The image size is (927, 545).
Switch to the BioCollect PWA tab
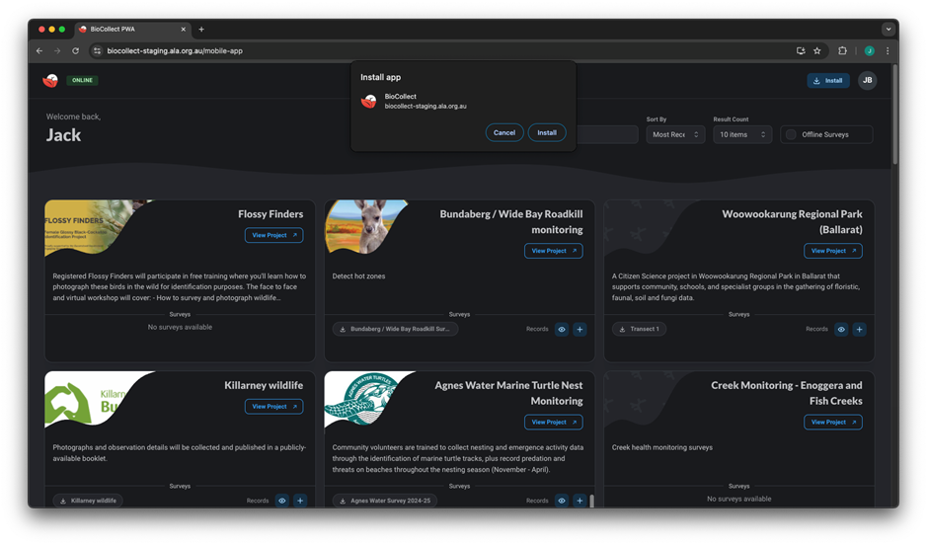[130, 29]
